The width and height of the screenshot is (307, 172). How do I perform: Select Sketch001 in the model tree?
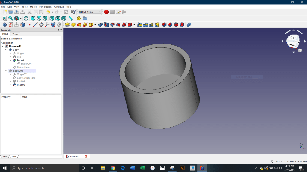(x=26, y=64)
